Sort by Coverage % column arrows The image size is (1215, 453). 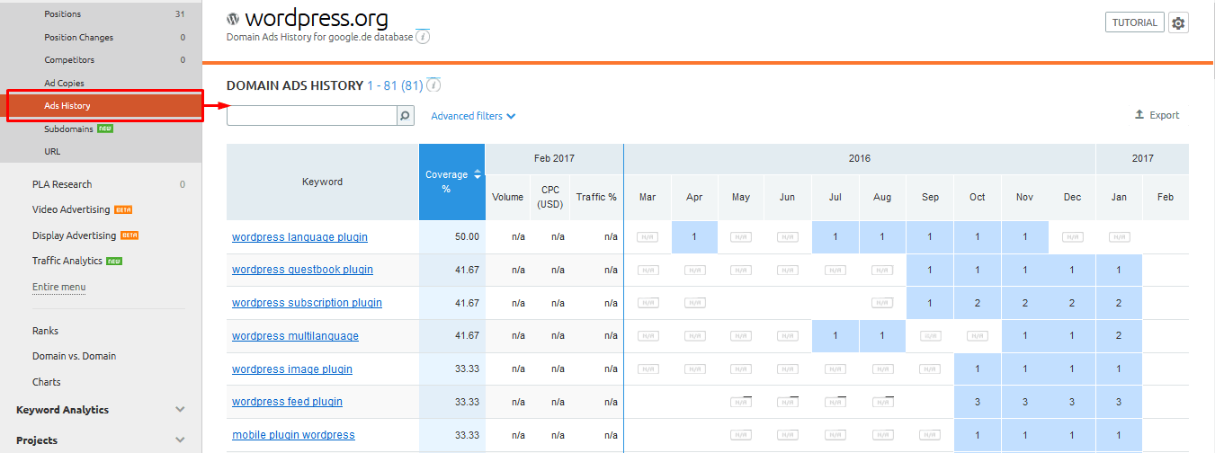pyautogui.click(x=478, y=174)
